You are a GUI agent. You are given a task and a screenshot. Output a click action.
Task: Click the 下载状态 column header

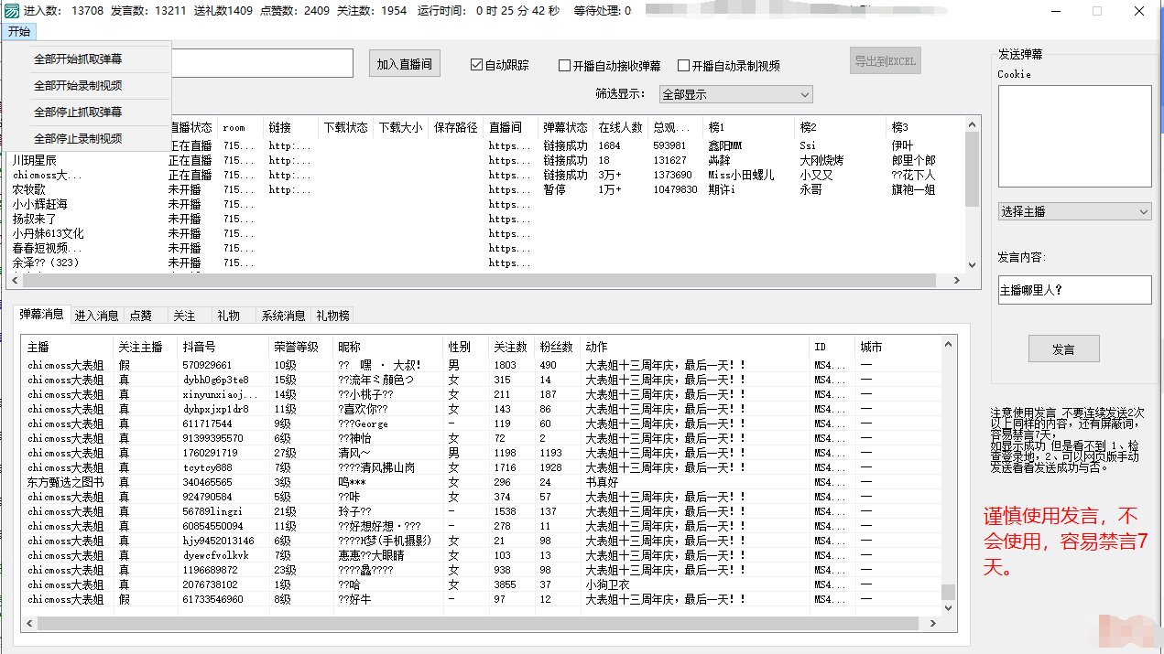point(346,128)
